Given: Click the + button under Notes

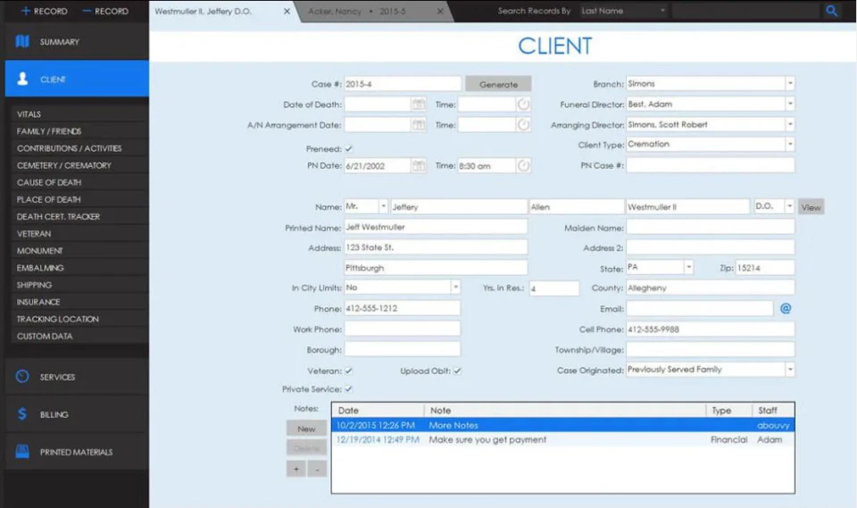Looking at the screenshot, I should [296, 469].
